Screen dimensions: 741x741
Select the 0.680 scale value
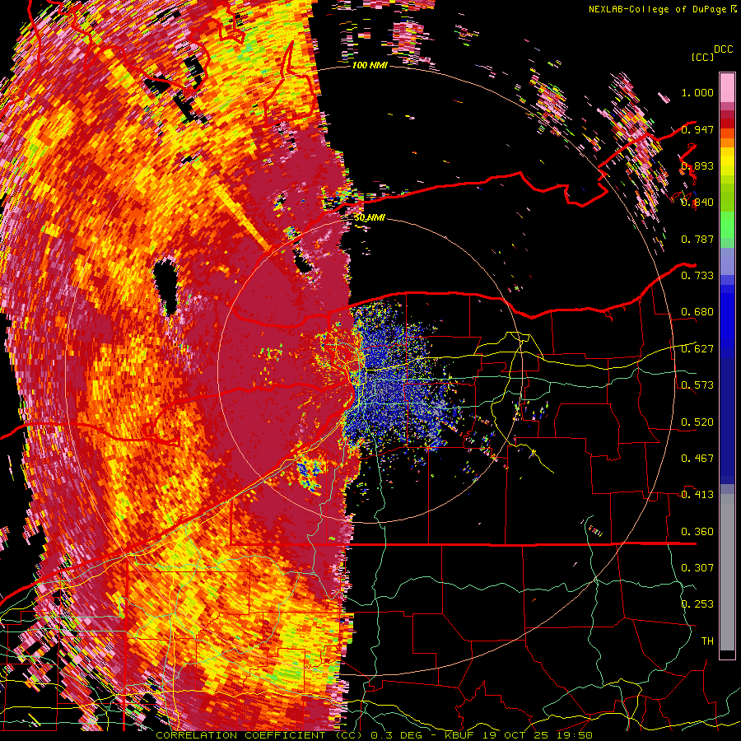[x=697, y=312]
